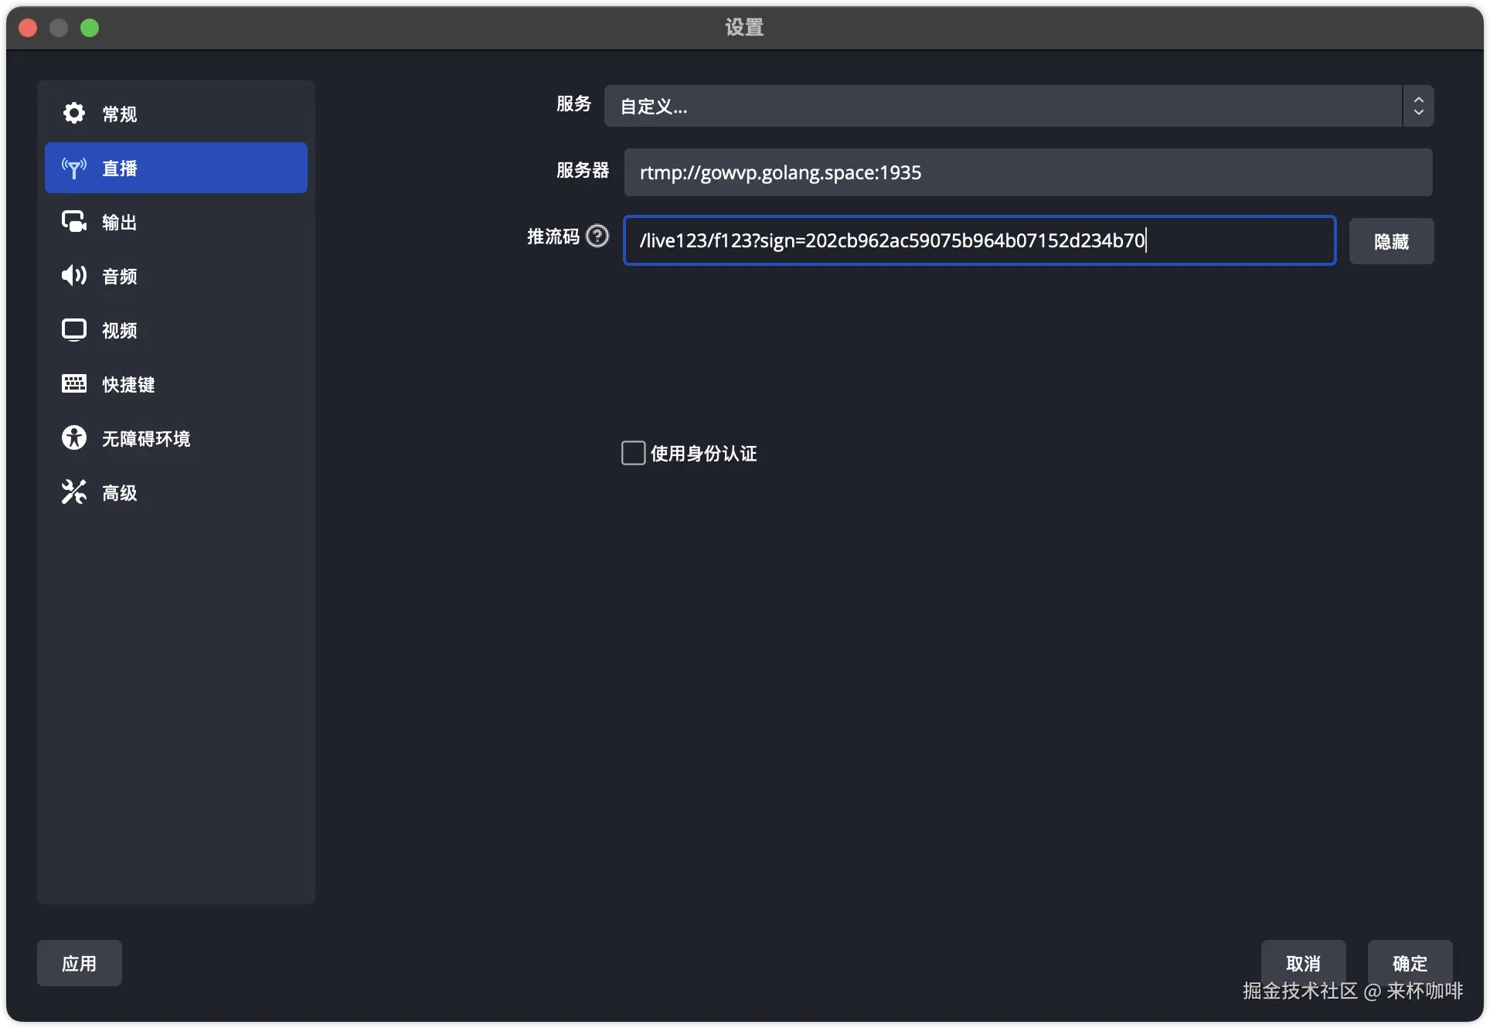Image resolution: width=1490 pixels, height=1028 pixels.
Task: Click the speaker icon for 音频
Action: click(74, 276)
